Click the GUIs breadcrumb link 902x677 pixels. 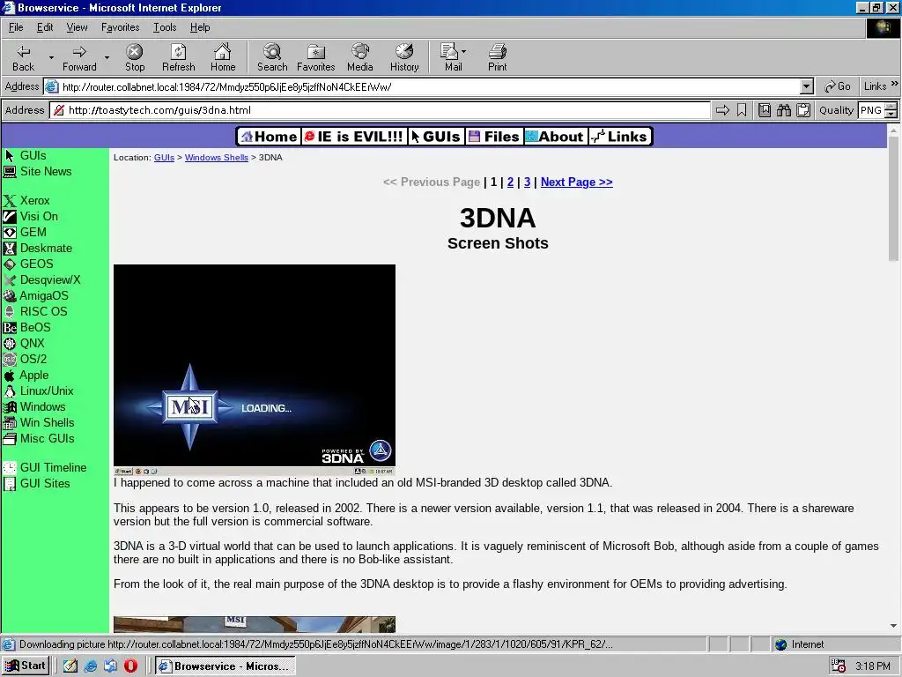(x=164, y=157)
